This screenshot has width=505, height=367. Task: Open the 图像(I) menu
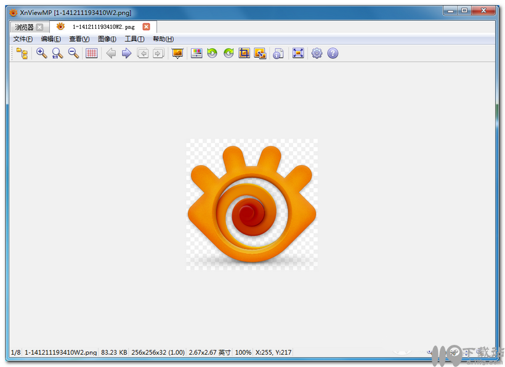pyautogui.click(x=107, y=39)
